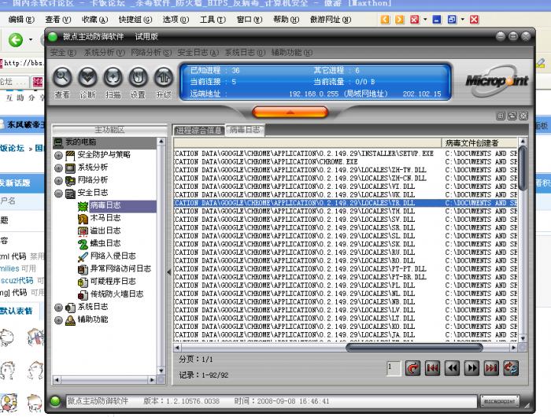Open the 诊断 heartbeat toolbar icon
551x417 pixels.
point(87,77)
